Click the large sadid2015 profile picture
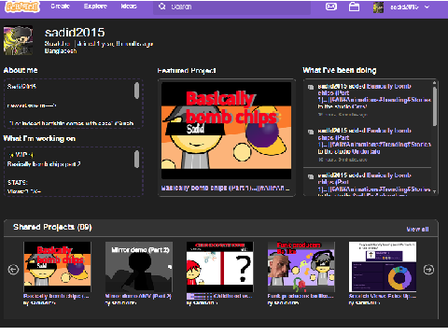 18,40
